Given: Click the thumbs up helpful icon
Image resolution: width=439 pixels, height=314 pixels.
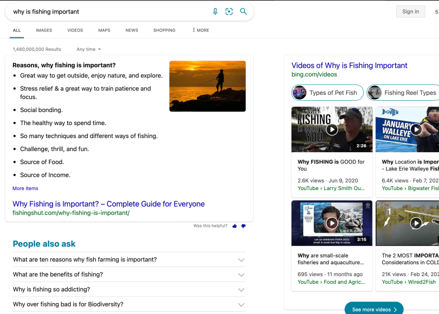Looking at the screenshot, I should pos(235,226).
